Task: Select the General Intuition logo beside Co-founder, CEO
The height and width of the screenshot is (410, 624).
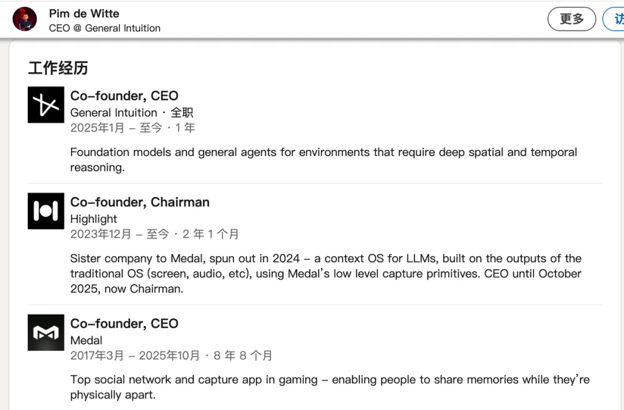Action: [46, 105]
